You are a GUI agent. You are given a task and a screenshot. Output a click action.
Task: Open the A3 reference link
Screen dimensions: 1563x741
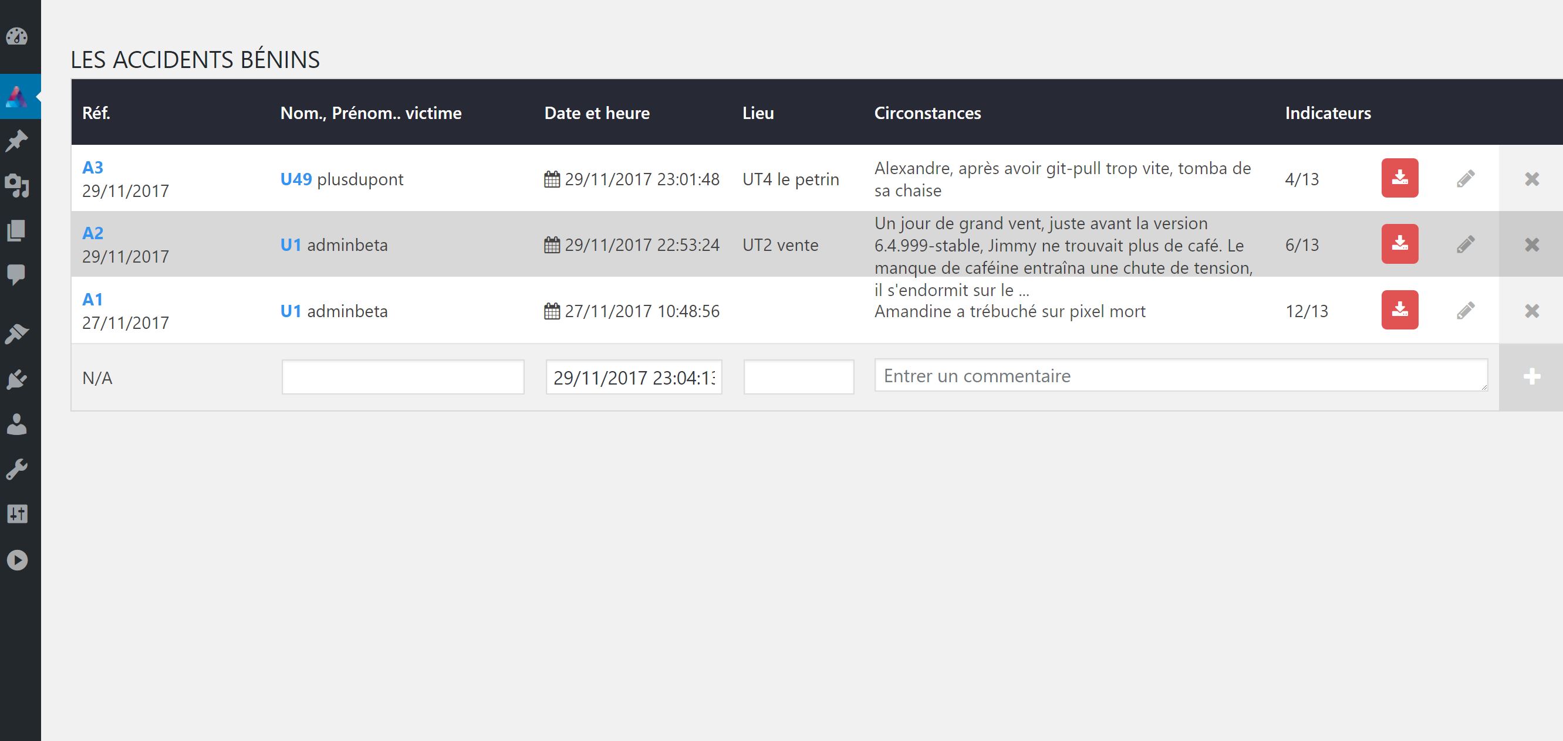pos(93,167)
